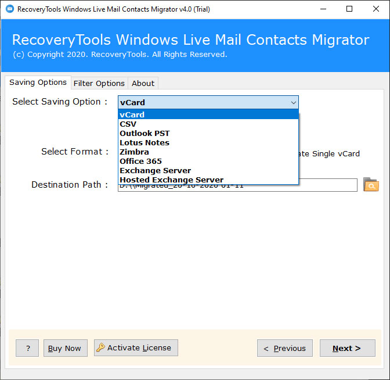Pick Office 365 from the saving options

[x=208, y=161]
